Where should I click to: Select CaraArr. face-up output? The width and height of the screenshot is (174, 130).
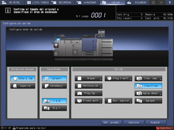point(55,78)
